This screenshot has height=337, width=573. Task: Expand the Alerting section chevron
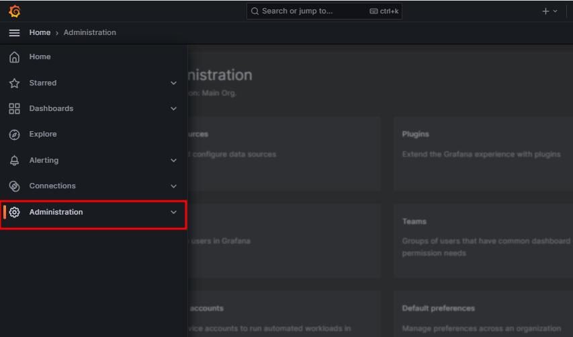pos(173,160)
